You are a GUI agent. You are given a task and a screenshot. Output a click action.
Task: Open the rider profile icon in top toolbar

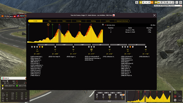tap(137, 2)
